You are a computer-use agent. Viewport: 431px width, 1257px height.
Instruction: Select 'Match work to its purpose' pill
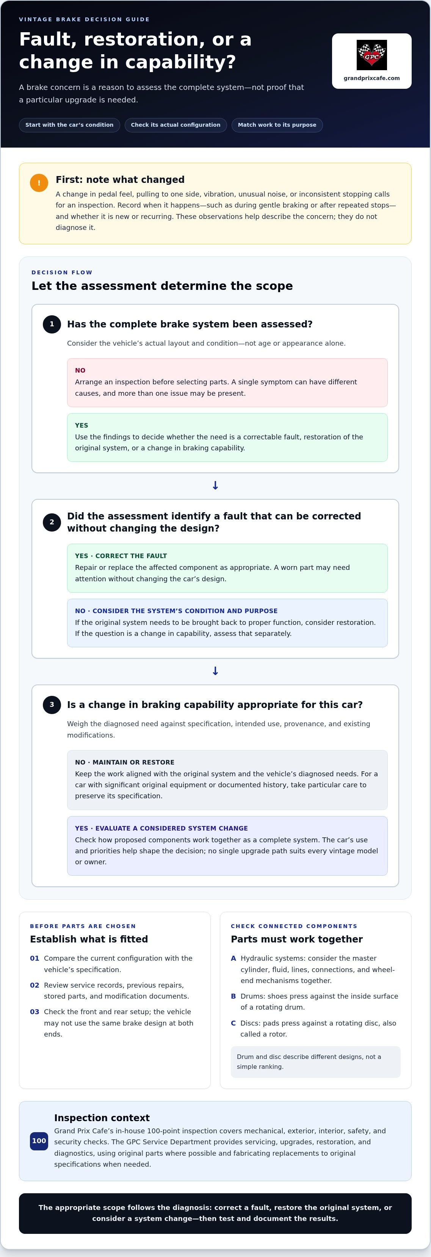(277, 125)
